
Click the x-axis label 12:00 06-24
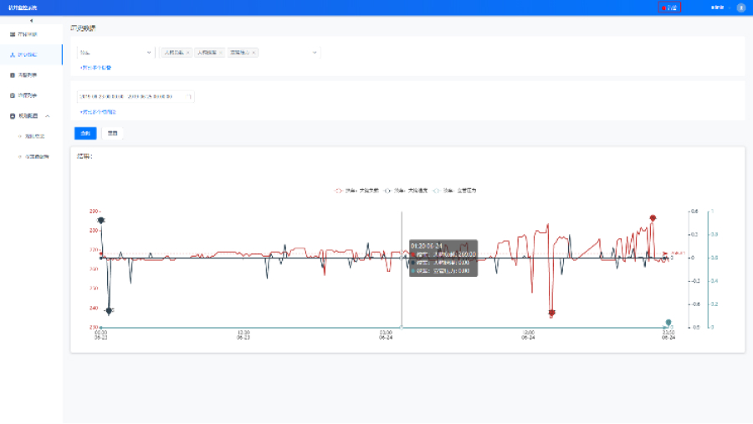point(528,335)
